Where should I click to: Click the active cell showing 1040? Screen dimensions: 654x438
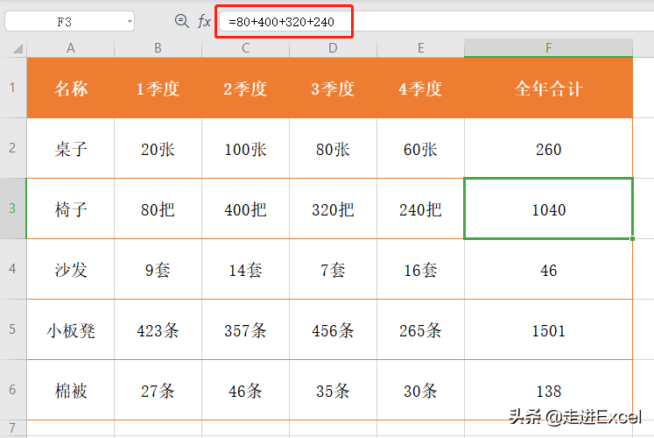(x=548, y=209)
